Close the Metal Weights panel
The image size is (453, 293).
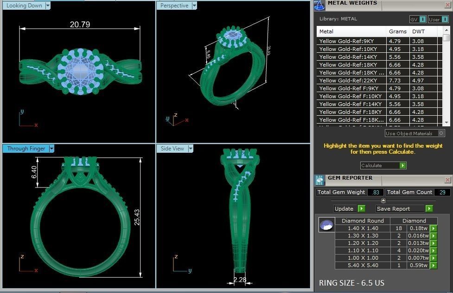tap(447, 5)
